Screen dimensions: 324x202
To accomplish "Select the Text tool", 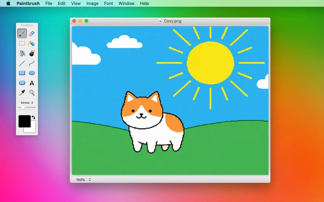I will pyautogui.click(x=32, y=83).
